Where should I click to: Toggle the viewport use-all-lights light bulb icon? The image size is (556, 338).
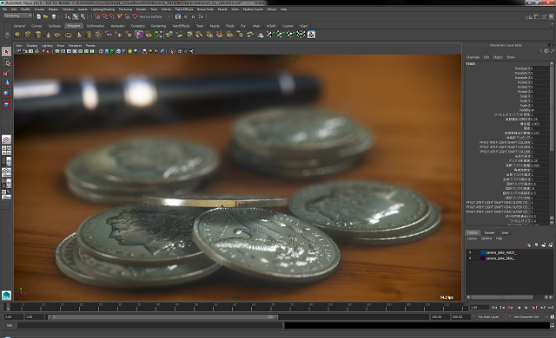(130, 51)
